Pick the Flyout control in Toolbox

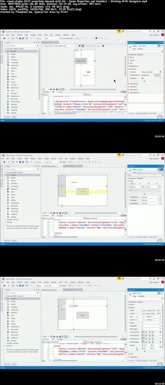pyautogui.click(x=13, y=71)
